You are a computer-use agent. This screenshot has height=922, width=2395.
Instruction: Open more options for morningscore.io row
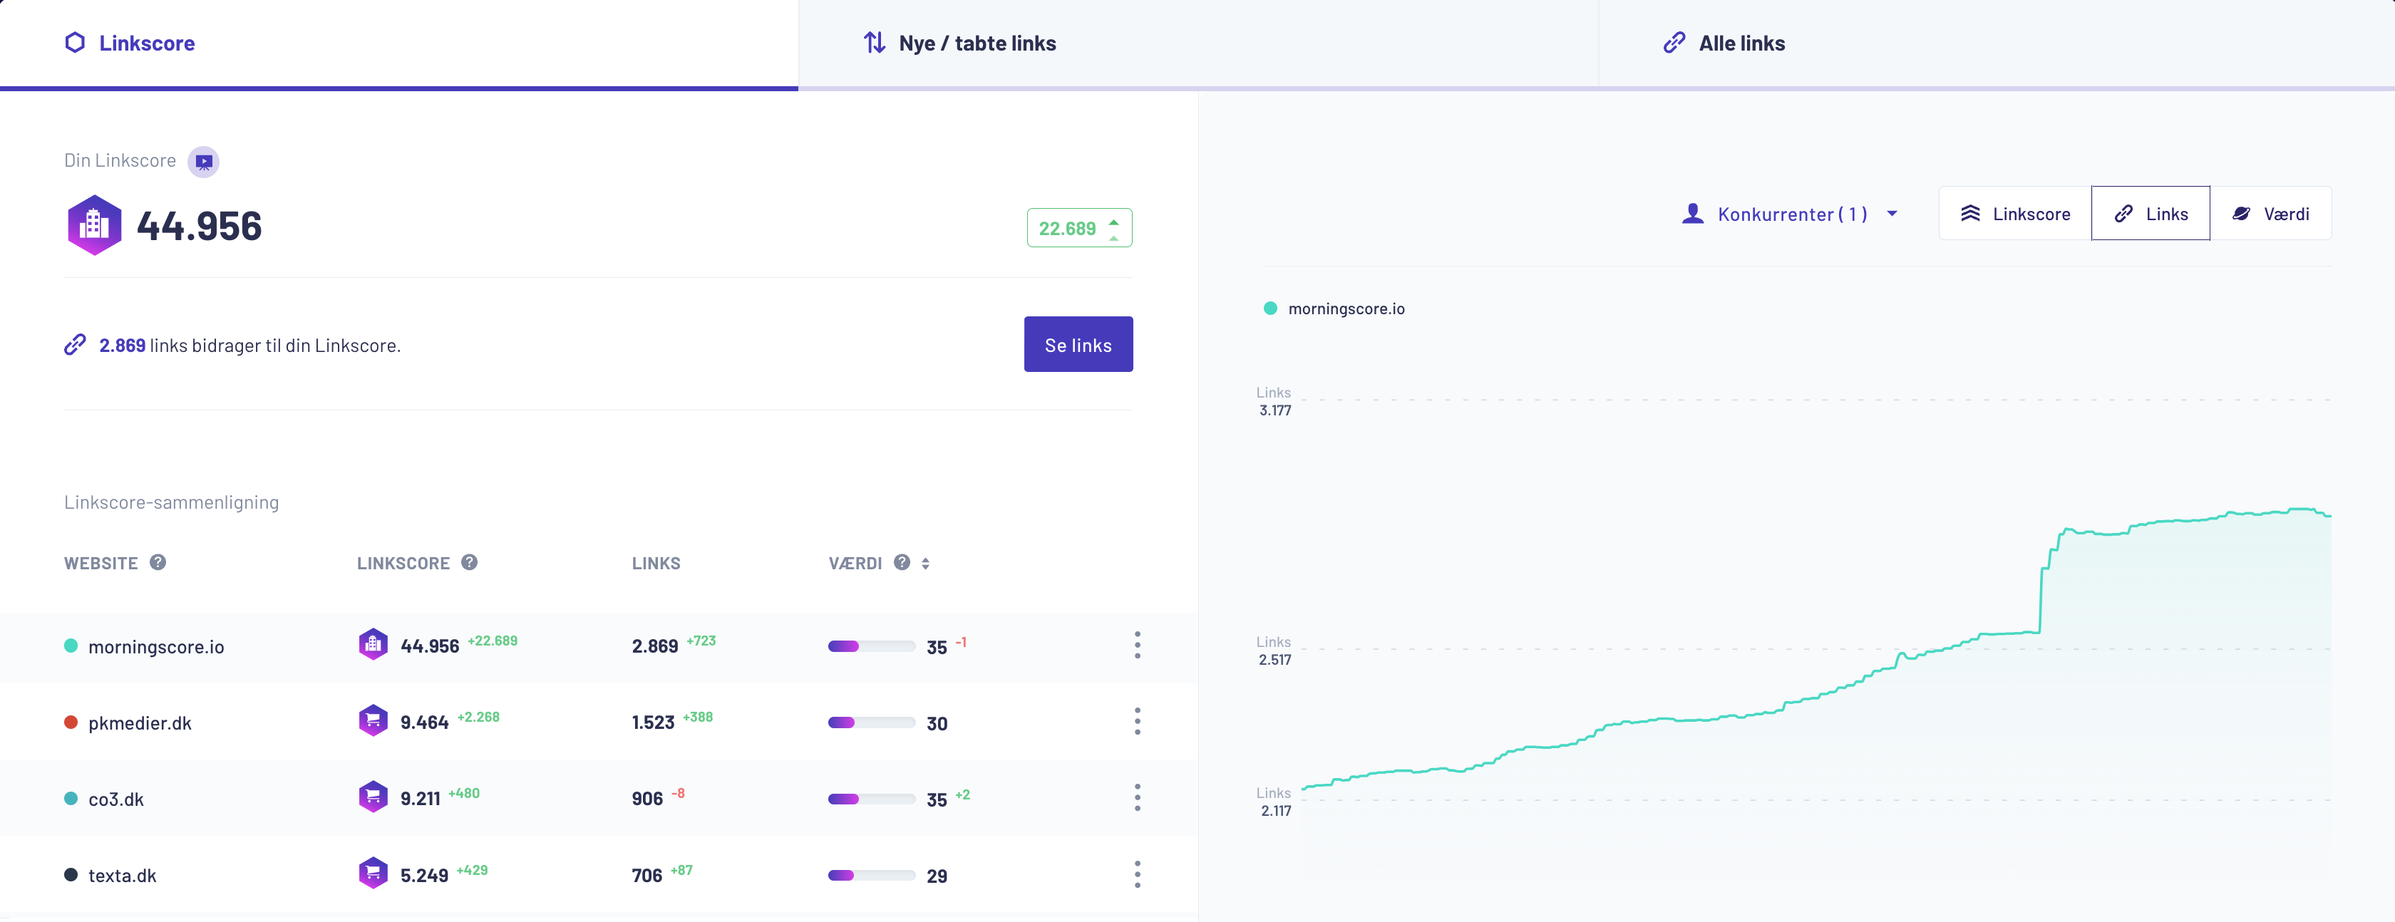pos(1137,645)
